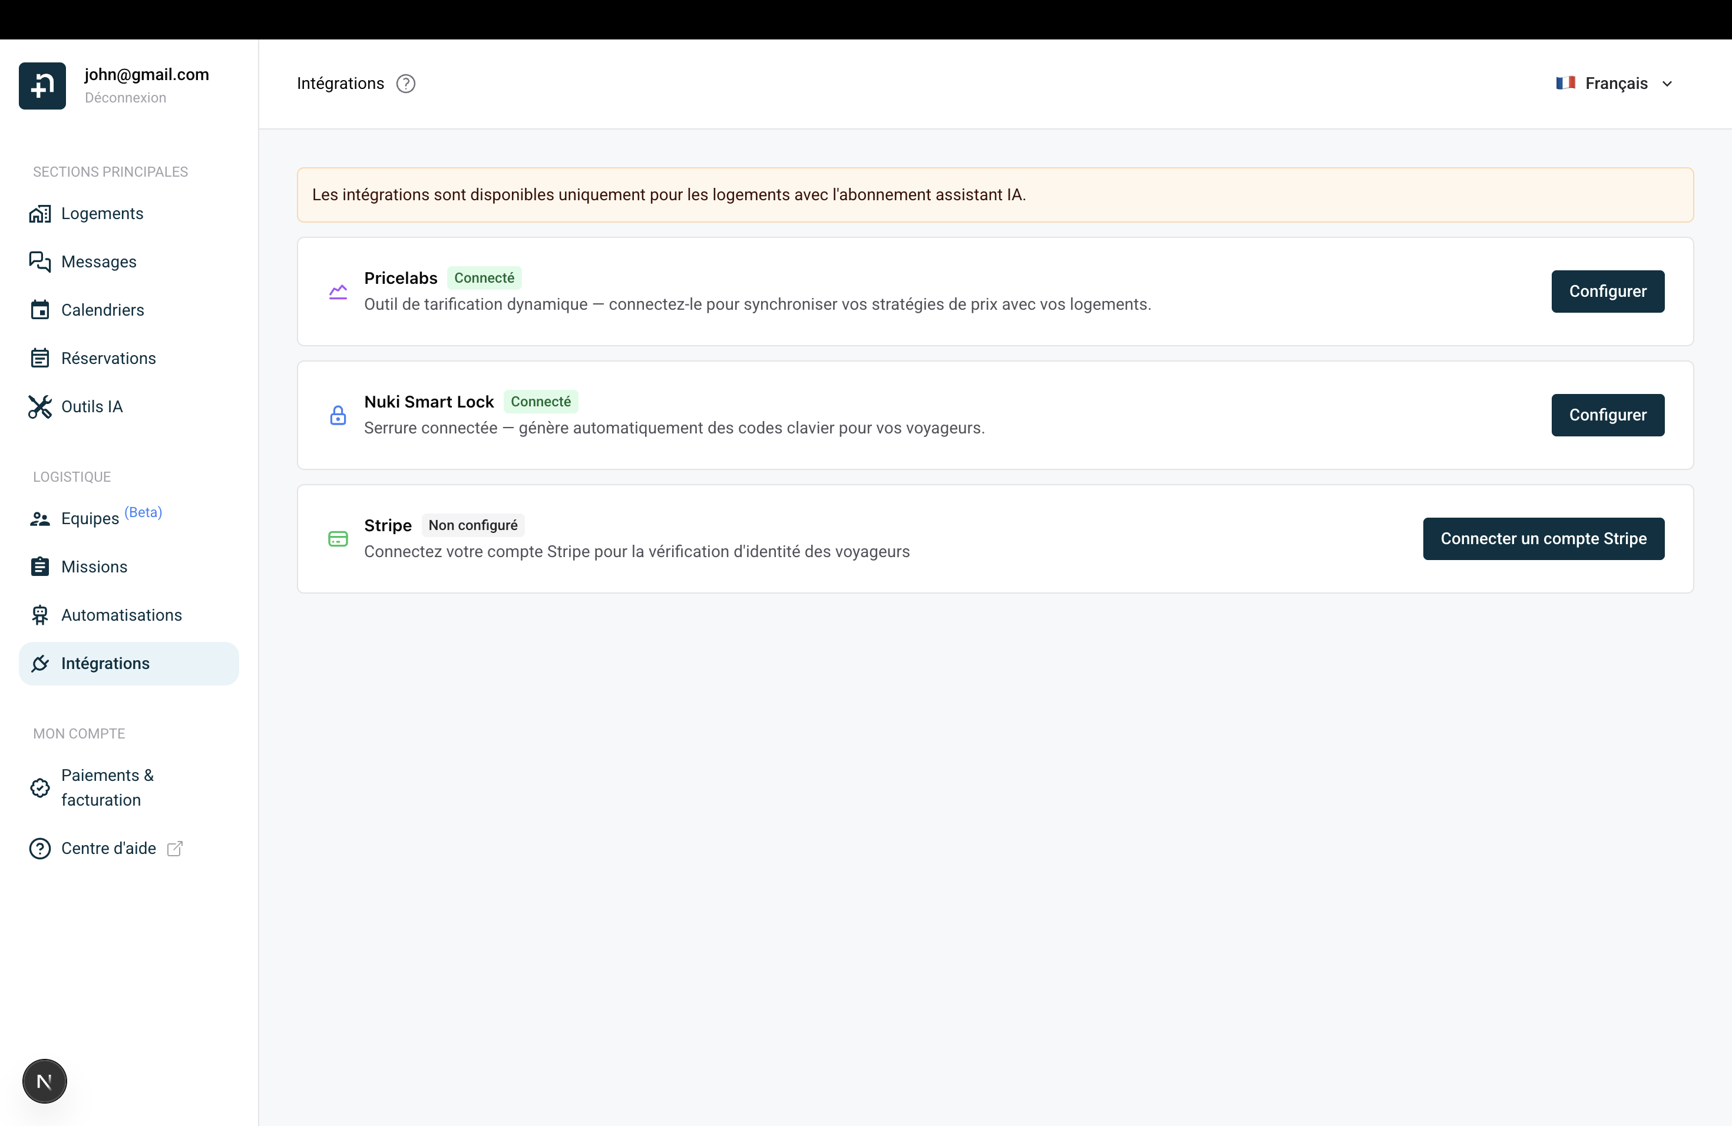Open Calendriers from the sidebar
This screenshot has width=1732, height=1126.
pos(103,310)
